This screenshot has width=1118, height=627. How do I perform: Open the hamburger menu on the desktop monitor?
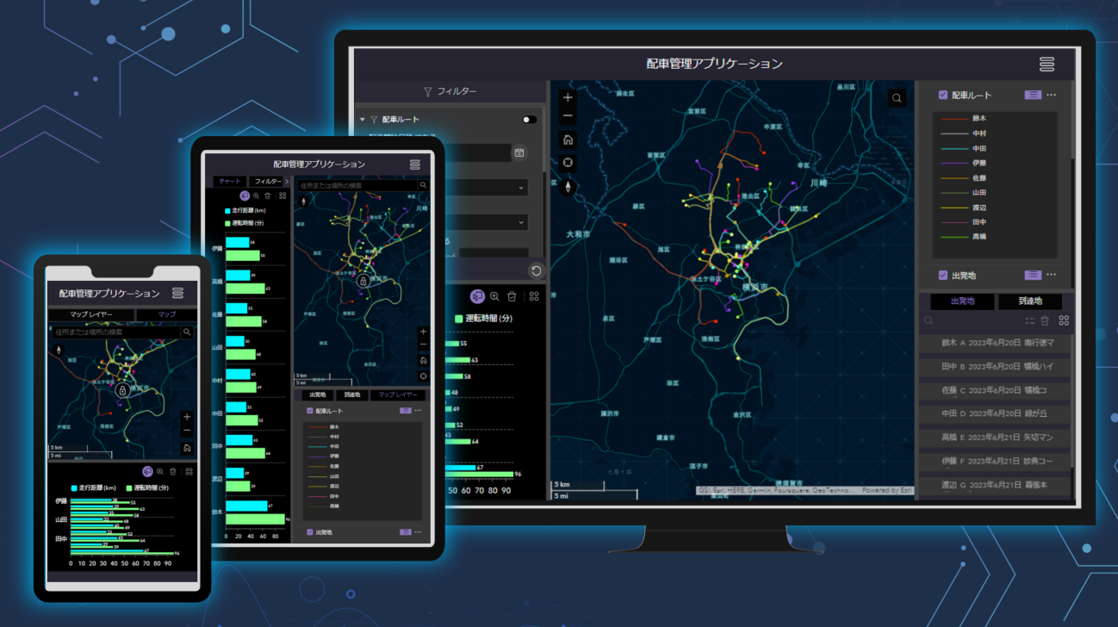click(x=1047, y=65)
